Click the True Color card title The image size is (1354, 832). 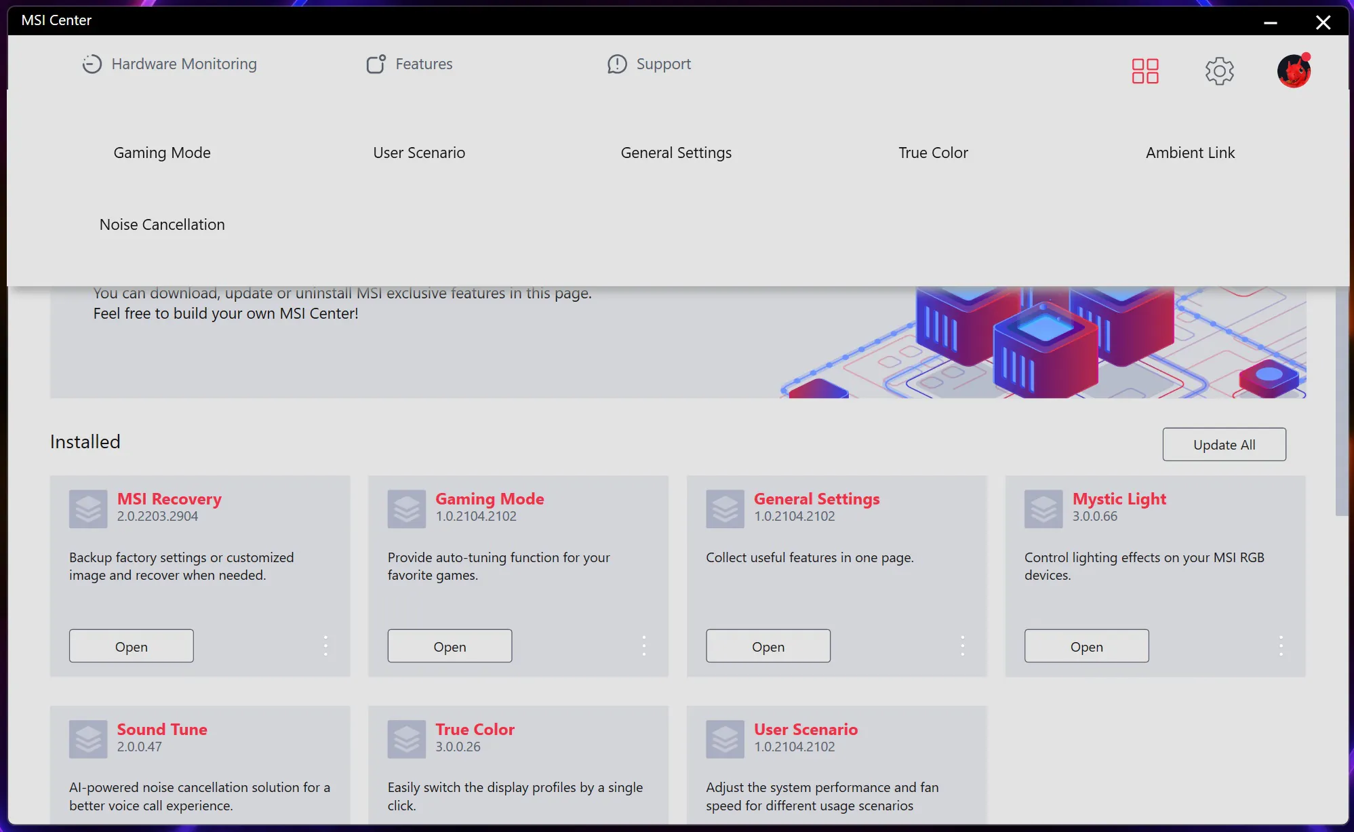pos(475,729)
